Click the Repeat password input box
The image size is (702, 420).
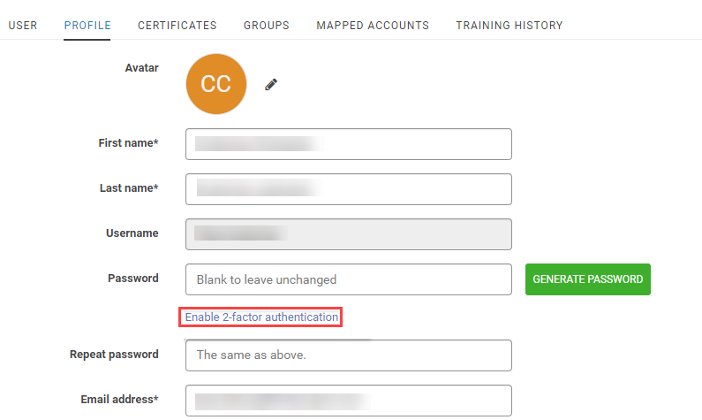click(349, 355)
